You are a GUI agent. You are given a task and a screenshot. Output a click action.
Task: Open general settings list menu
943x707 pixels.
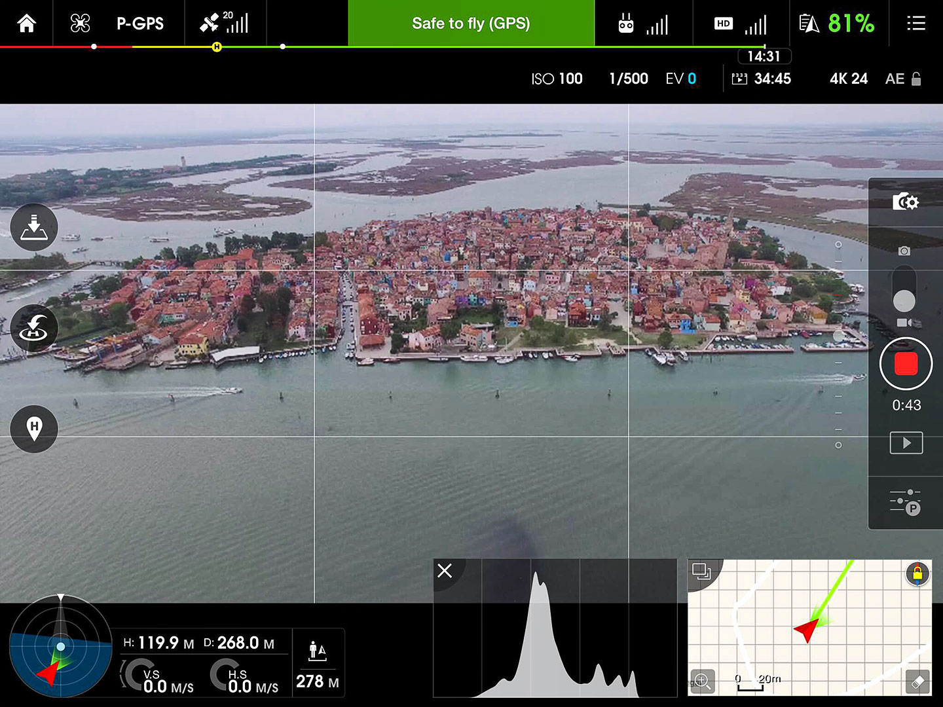click(x=916, y=24)
